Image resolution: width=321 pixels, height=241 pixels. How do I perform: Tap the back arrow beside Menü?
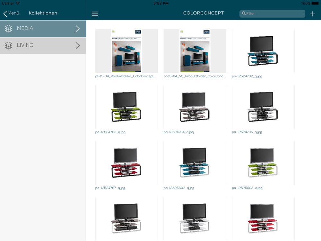[x=5, y=13]
